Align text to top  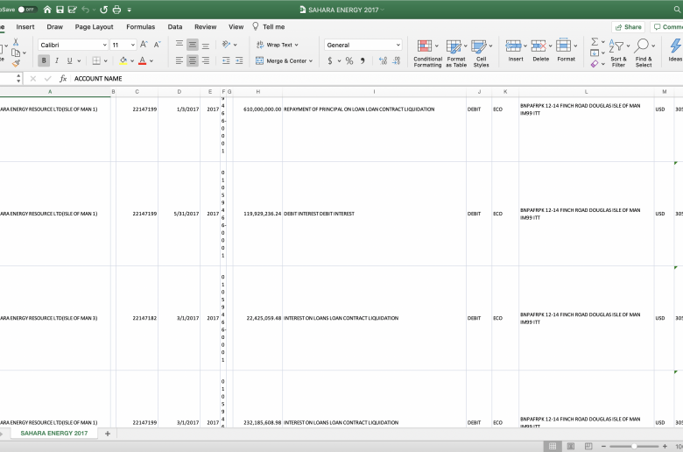[x=179, y=45]
